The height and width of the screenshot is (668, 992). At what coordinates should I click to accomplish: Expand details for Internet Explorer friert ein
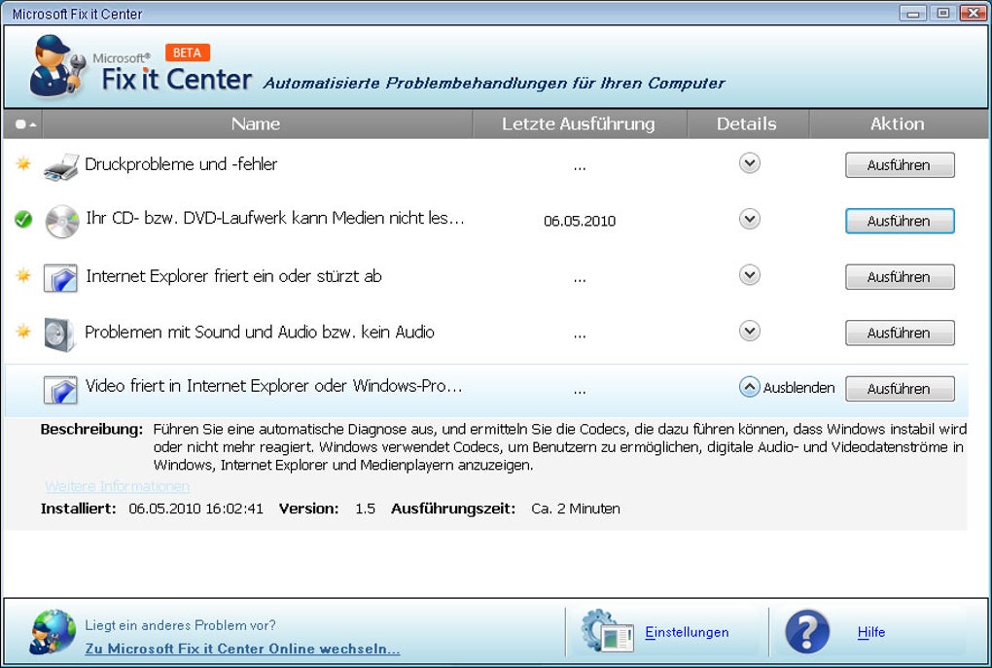[x=750, y=274]
